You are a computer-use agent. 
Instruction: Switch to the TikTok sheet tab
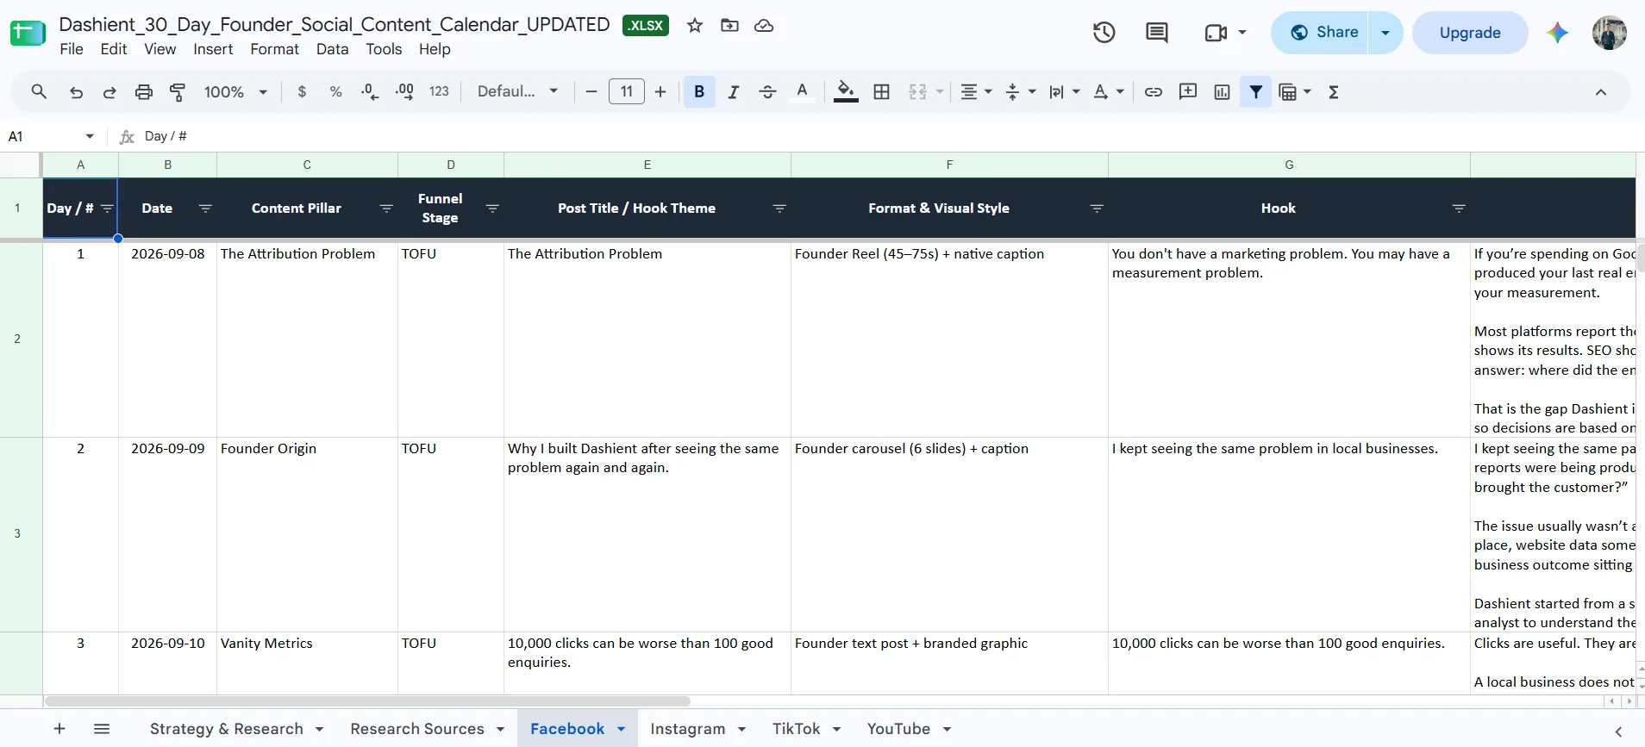click(796, 729)
